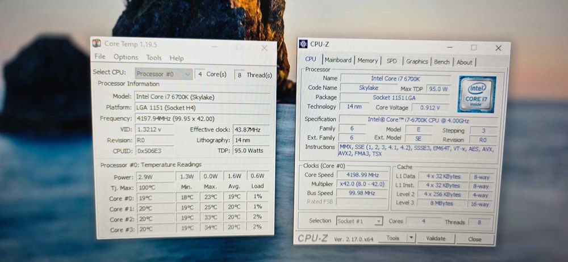The width and height of the screenshot is (568, 262).
Task: Click the Bus Speed value 99.98 MHz
Action: (362, 193)
